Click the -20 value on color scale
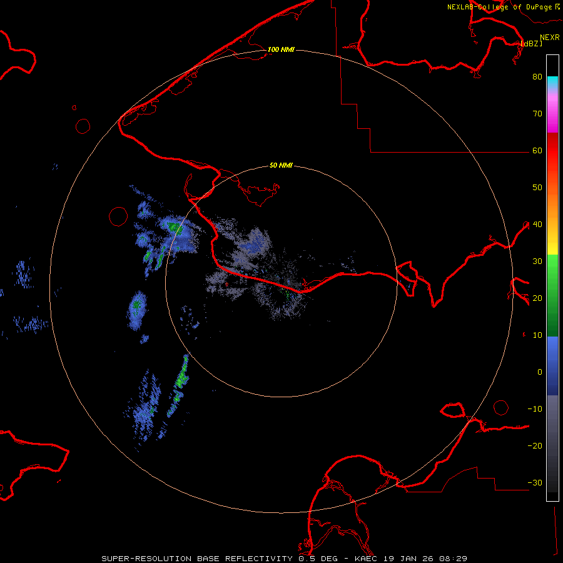 point(535,446)
